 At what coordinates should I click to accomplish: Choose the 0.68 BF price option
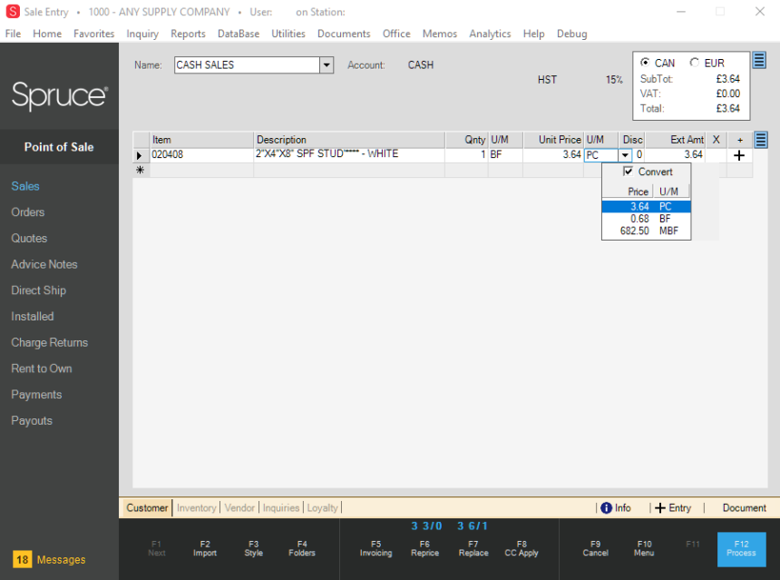pos(646,219)
